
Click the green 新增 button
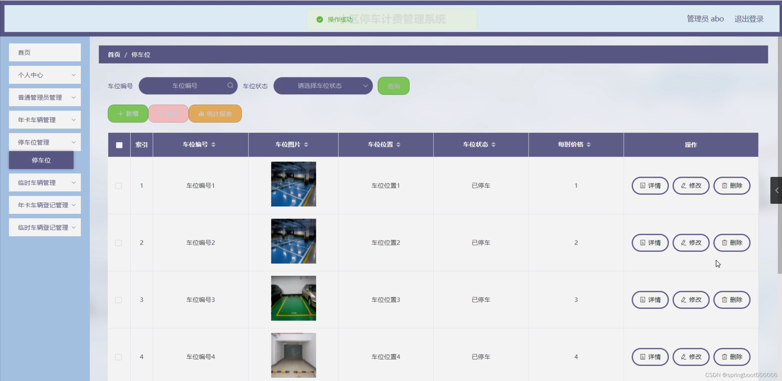[128, 114]
